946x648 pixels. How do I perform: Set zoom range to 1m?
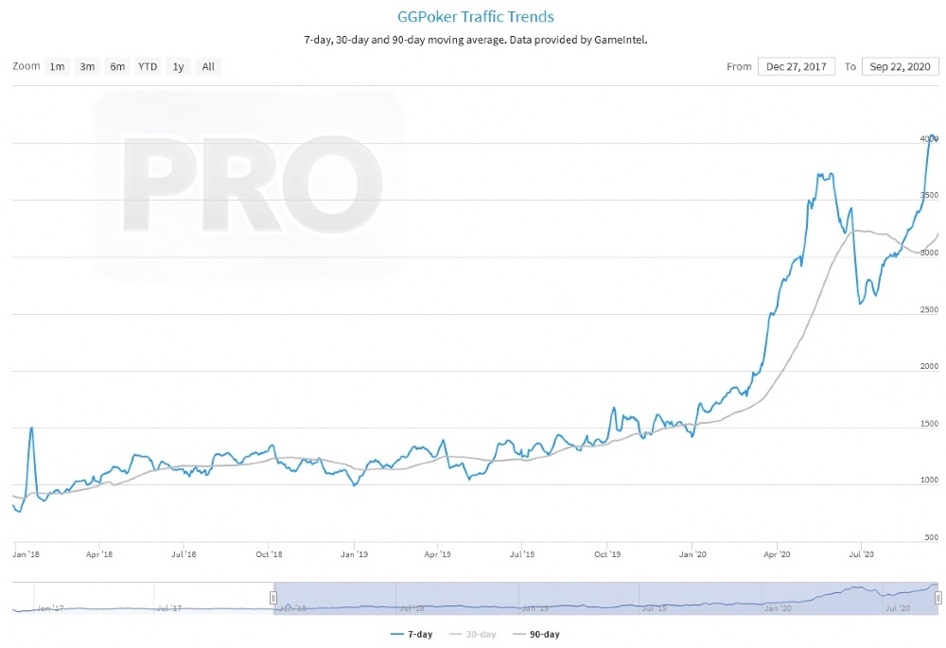58,66
